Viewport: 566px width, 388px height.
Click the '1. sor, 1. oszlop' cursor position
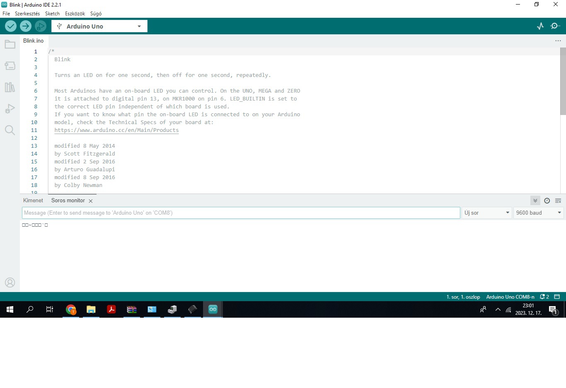pos(463,297)
